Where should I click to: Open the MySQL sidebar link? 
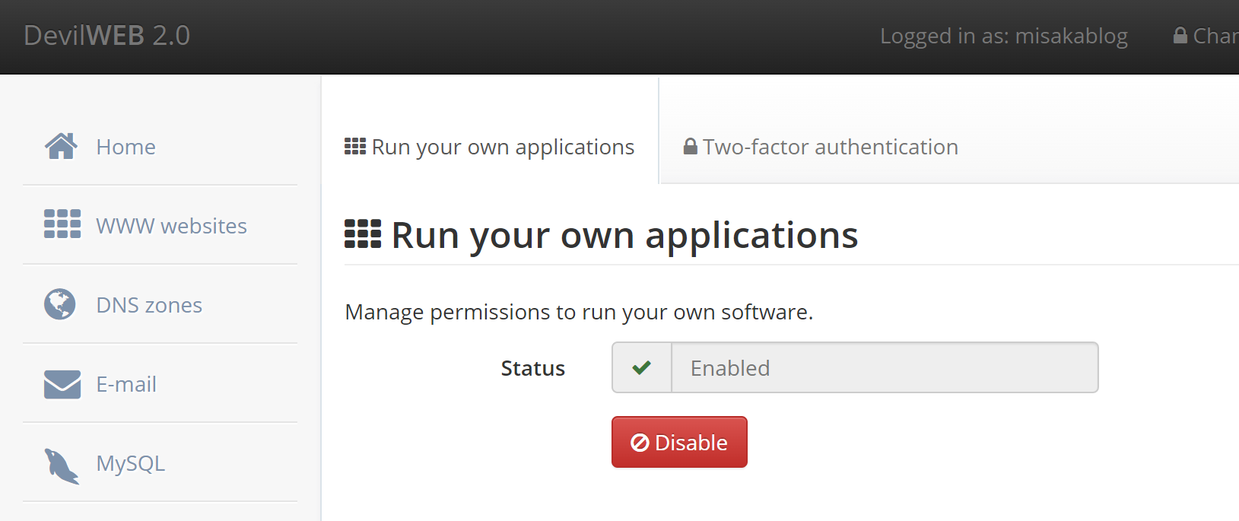pyautogui.click(x=131, y=463)
